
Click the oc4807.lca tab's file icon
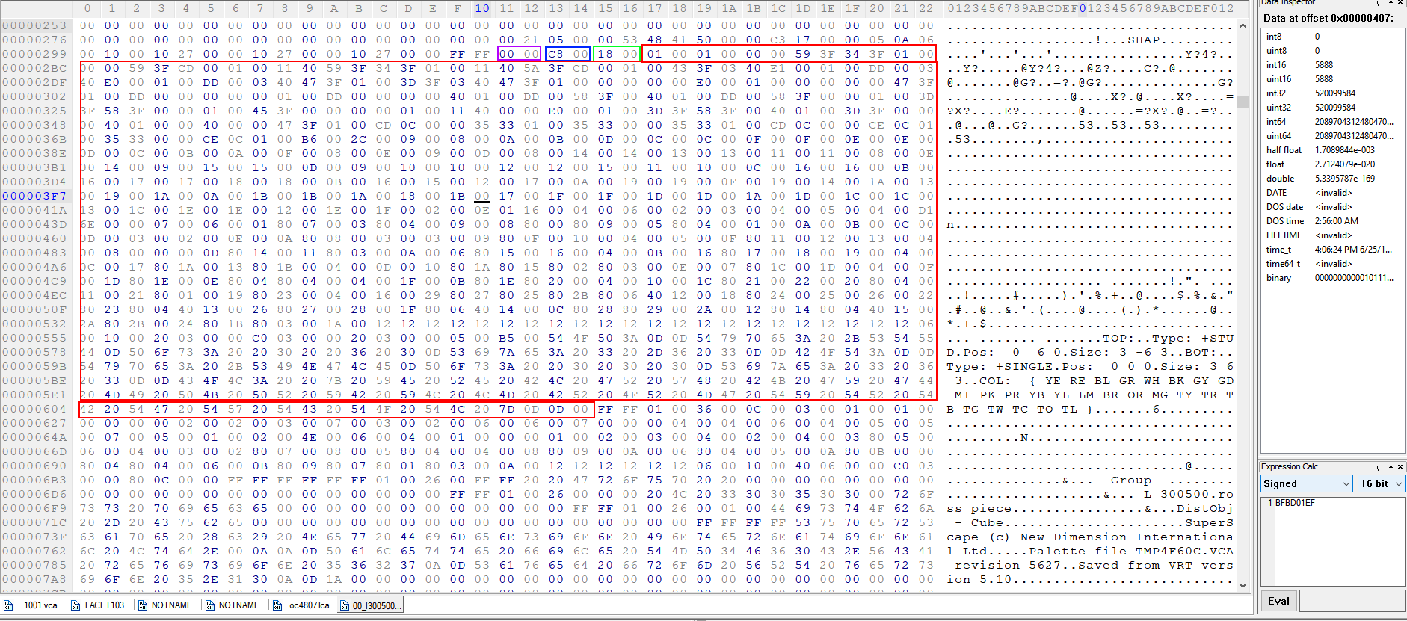(x=277, y=605)
